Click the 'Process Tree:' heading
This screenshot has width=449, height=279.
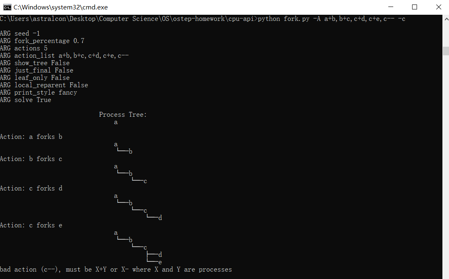click(x=123, y=115)
